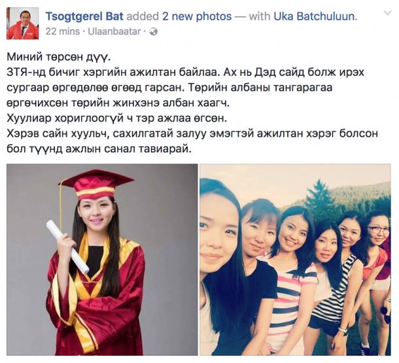
Task: Open Tsogtgerel Bat's profile name link
Action: point(84,16)
